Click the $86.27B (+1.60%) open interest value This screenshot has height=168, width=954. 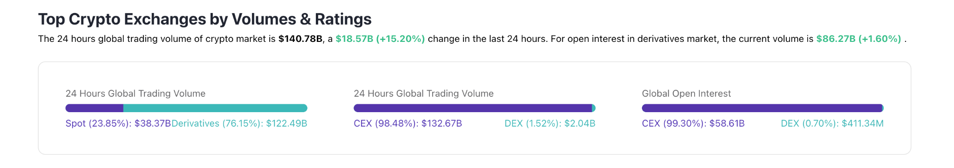(x=859, y=39)
